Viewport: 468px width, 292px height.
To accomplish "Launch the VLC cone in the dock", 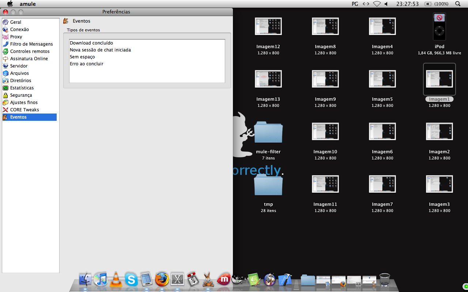I will point(116,279).
